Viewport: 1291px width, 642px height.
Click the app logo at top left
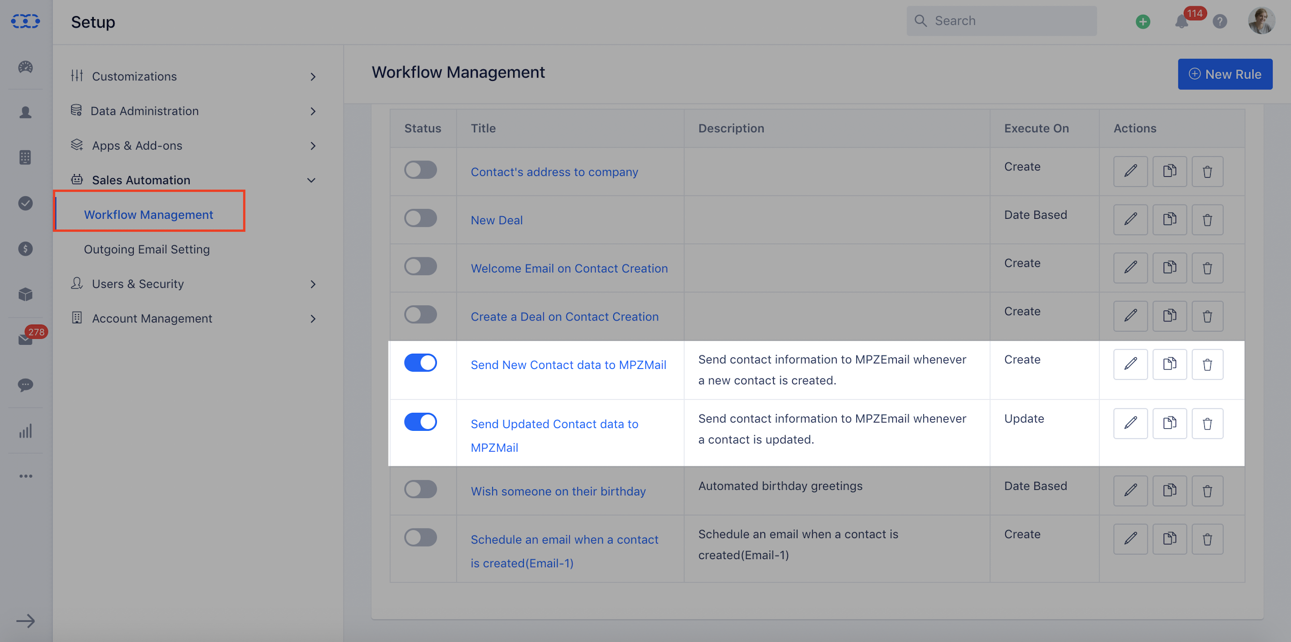point(26,21)
